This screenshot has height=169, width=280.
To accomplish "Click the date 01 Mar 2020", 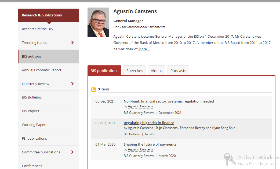I will [x=105, y=144].
